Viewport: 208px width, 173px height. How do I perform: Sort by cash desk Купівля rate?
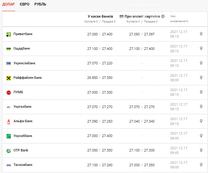[x=91, y=22]
